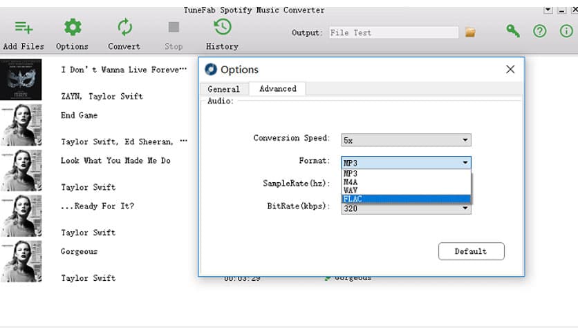Open Options via the gear icon
The image size is (578, 334).
click(x=73, y=27)
